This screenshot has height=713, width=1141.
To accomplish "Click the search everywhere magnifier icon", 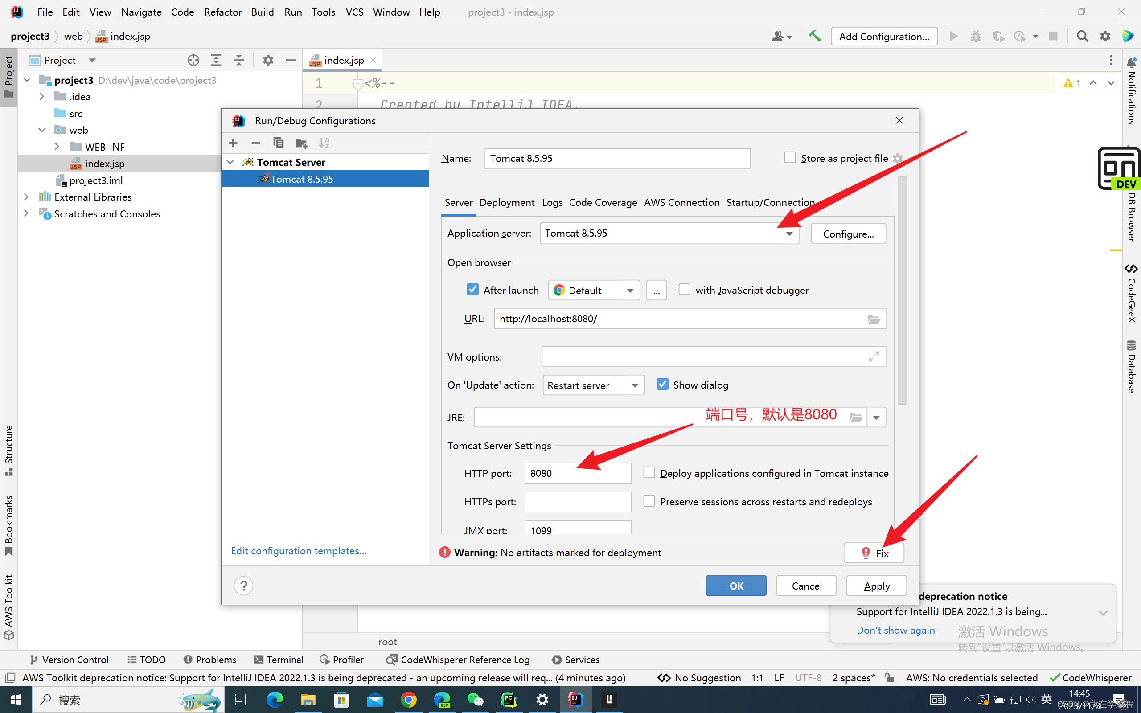I will pyautogui.click(x=1082, y=36).
